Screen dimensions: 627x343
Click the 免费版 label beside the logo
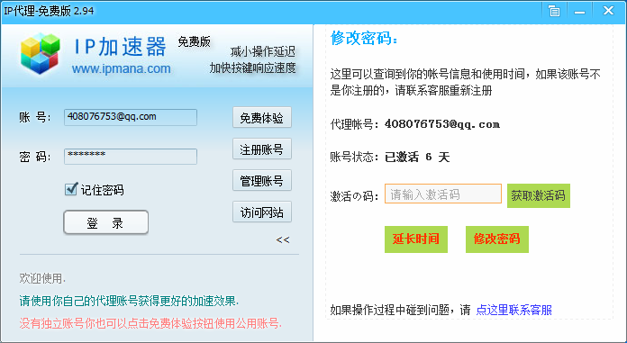tap(194, 41)
